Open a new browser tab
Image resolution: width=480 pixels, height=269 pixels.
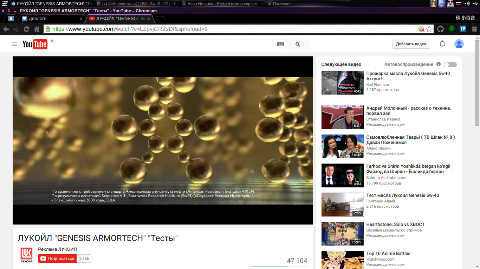tap(160, 19)
